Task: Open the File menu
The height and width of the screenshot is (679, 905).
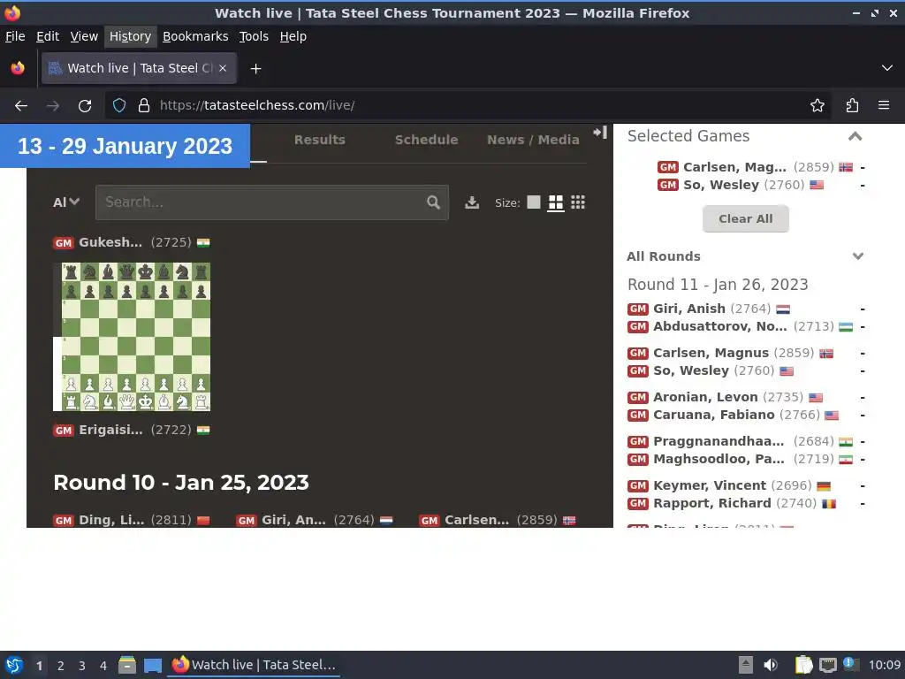Action: pyautogui.click(x=15, y=36)
